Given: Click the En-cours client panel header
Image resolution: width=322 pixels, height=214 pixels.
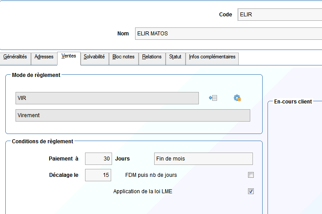Looking at the screenshot, I should [x=293, y=102].
